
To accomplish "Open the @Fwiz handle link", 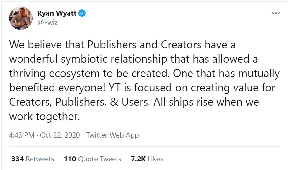I will tap(47, 23).
